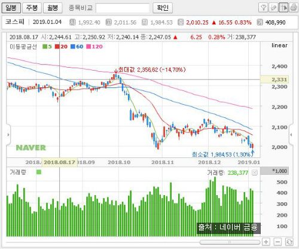Click the linear scale label
The height and width of the screenshot is (249, 299).
[279, 45]
